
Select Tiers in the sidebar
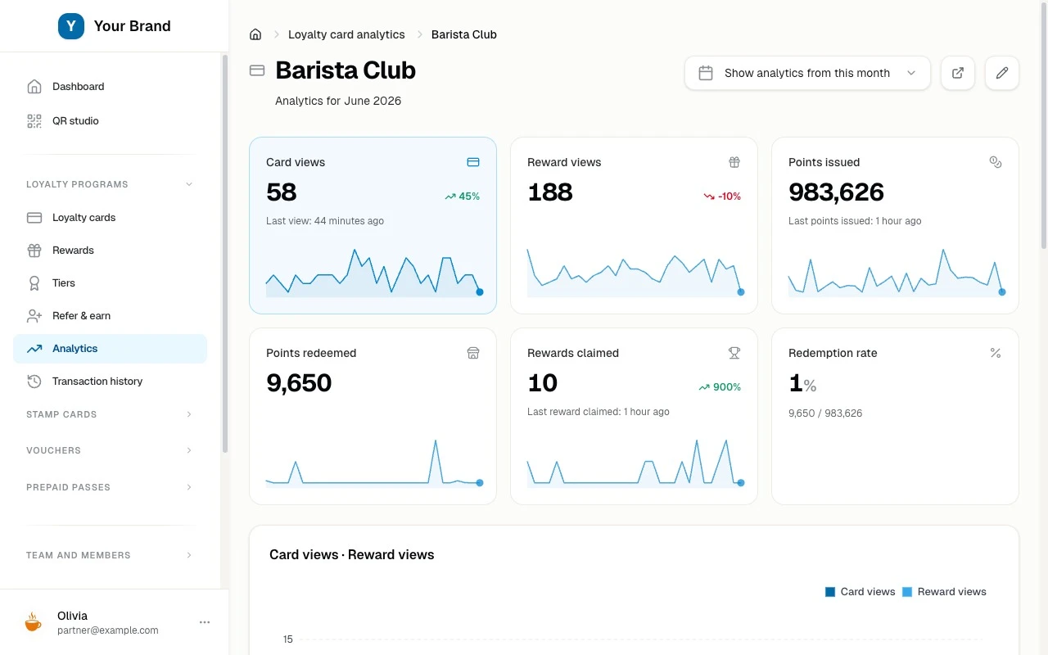point(111,283)
